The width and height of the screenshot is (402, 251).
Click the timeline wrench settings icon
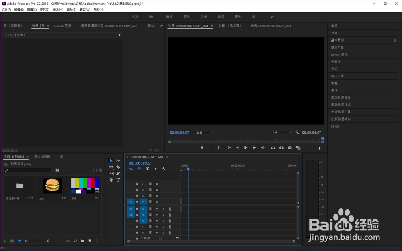pyautogui.click(x=164, y=169)
